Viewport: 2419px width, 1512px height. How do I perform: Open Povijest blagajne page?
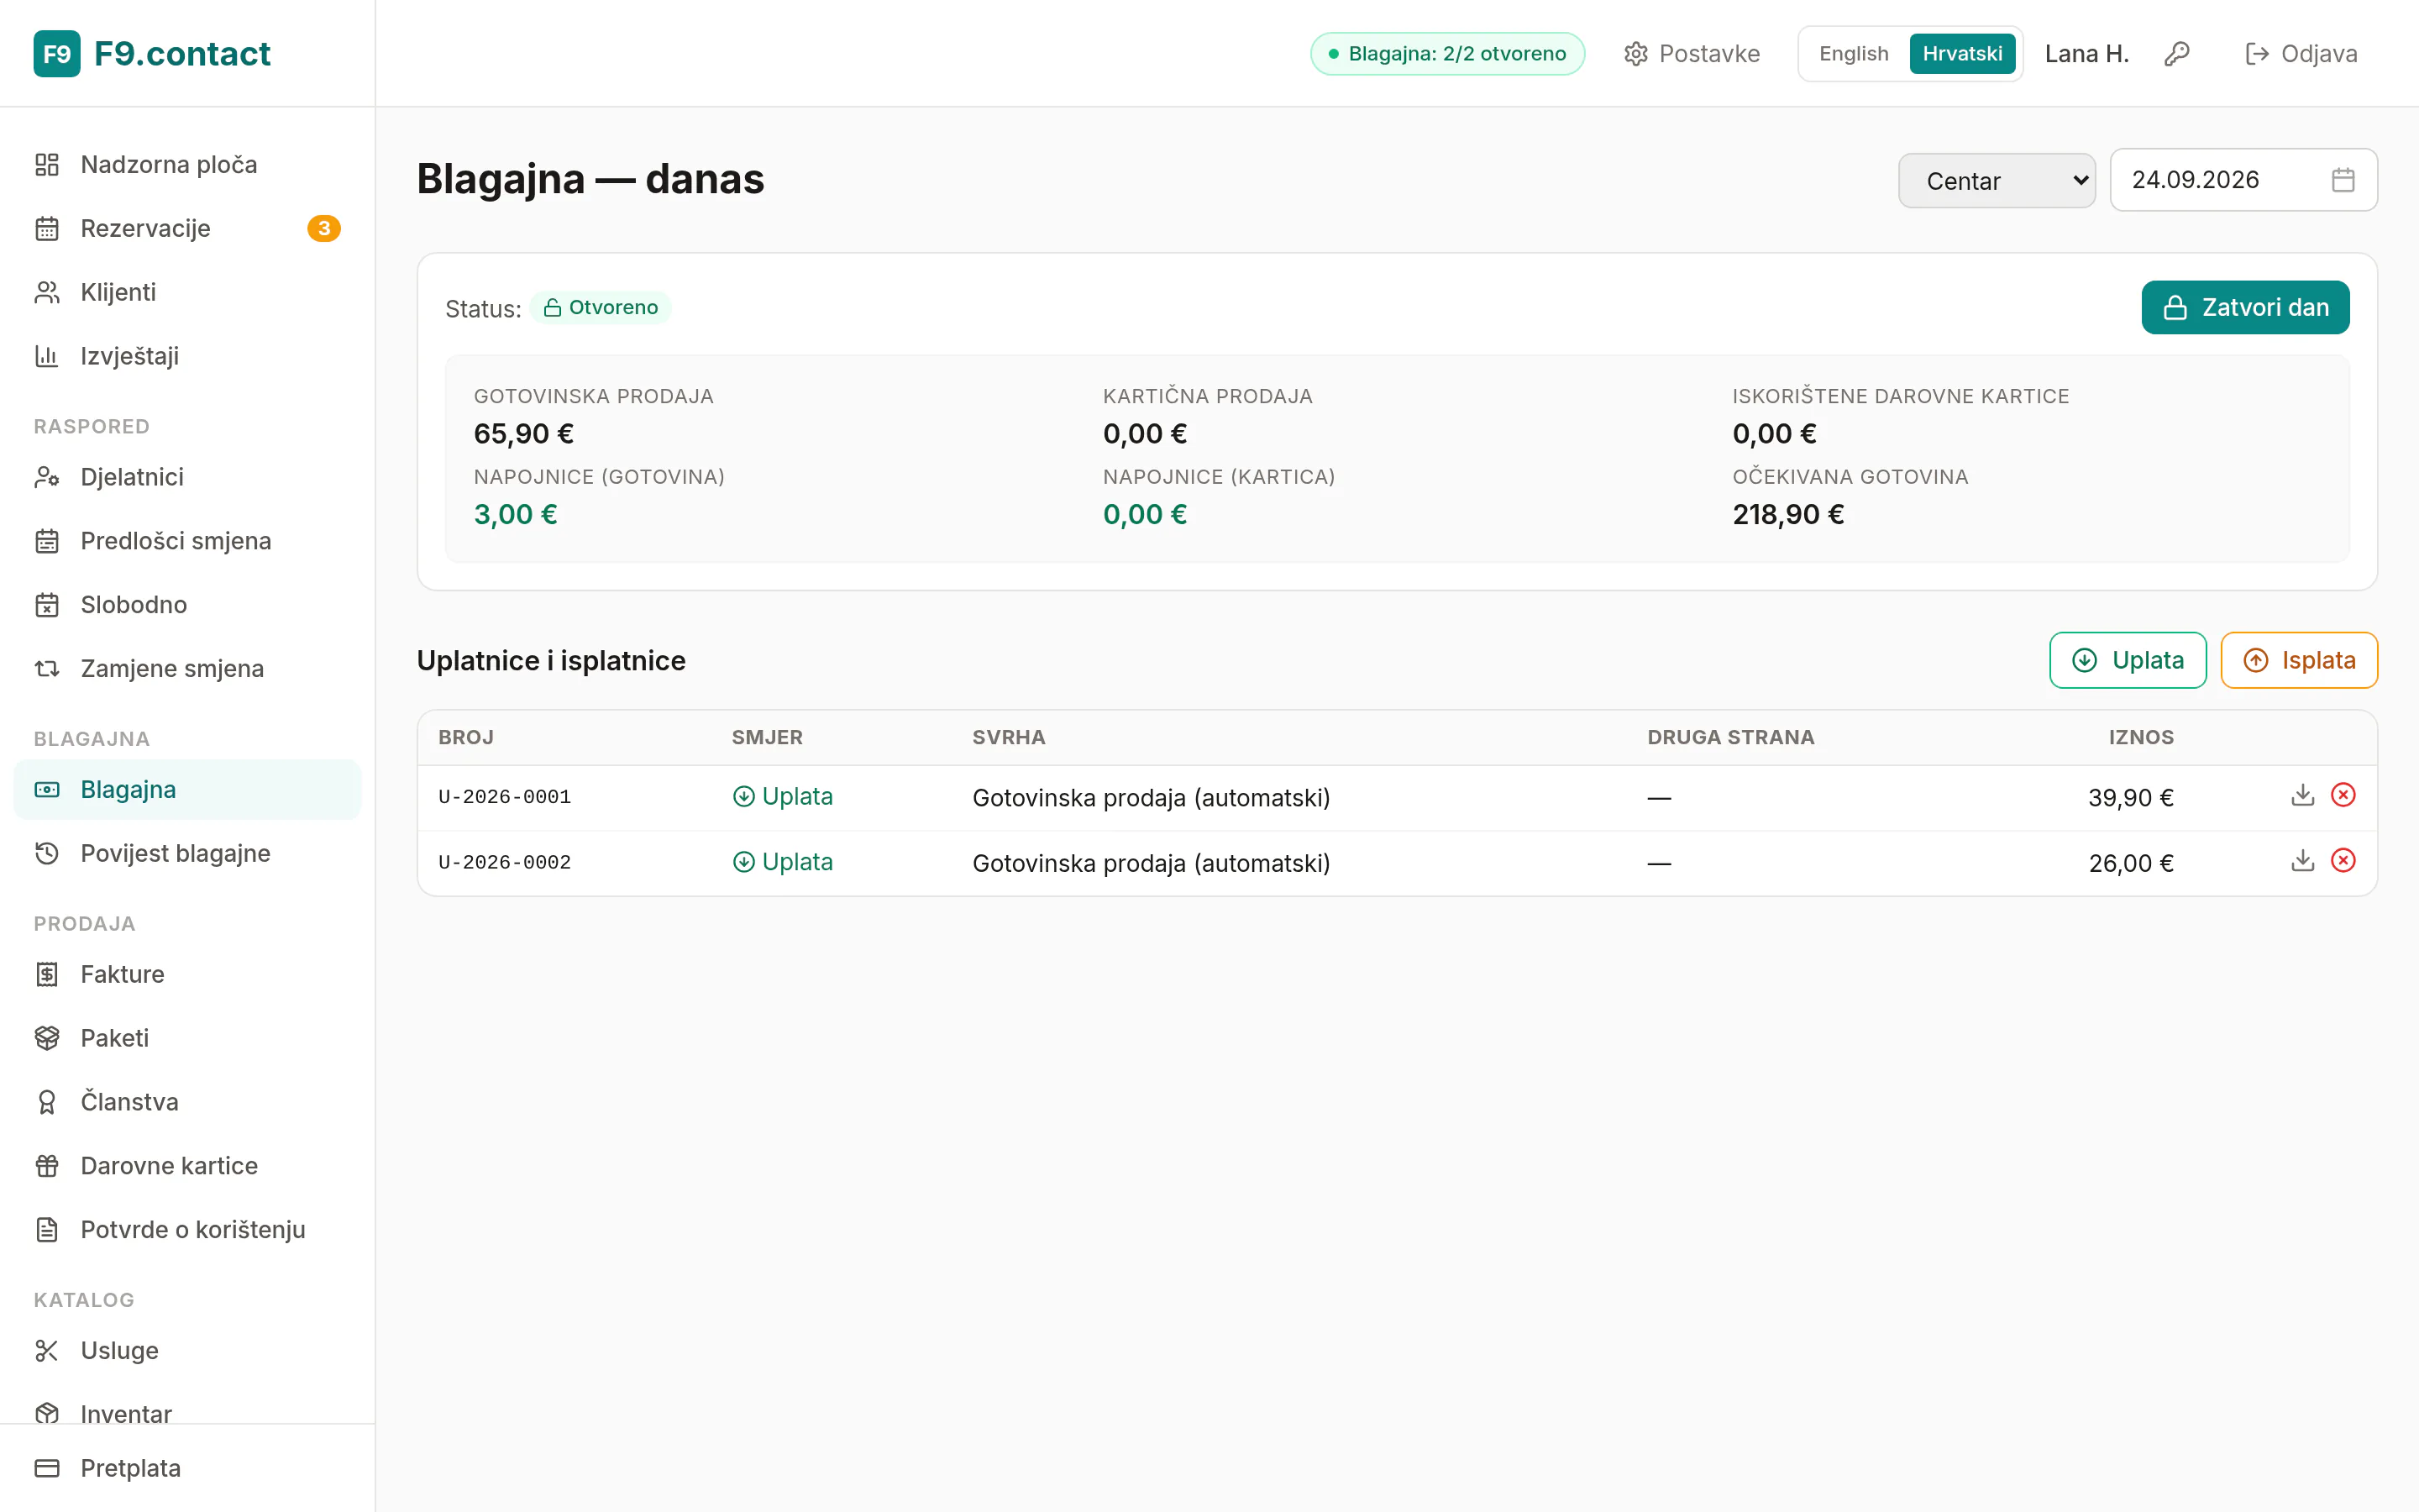coord(188,854)
